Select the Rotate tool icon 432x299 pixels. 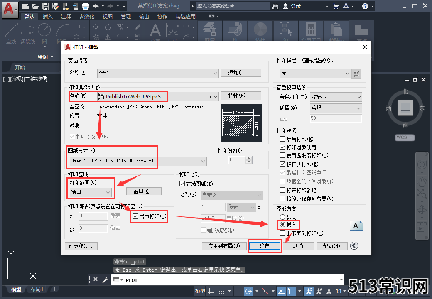click(108, 27)
